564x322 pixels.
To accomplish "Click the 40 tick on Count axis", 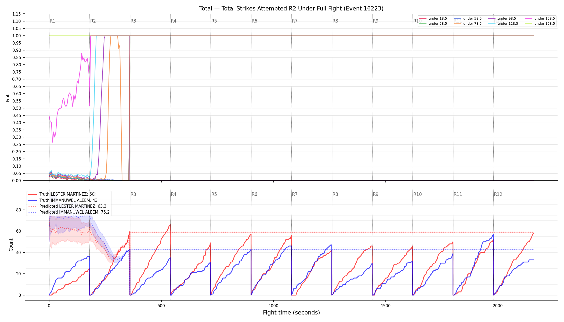I will (x=19, y=253).
